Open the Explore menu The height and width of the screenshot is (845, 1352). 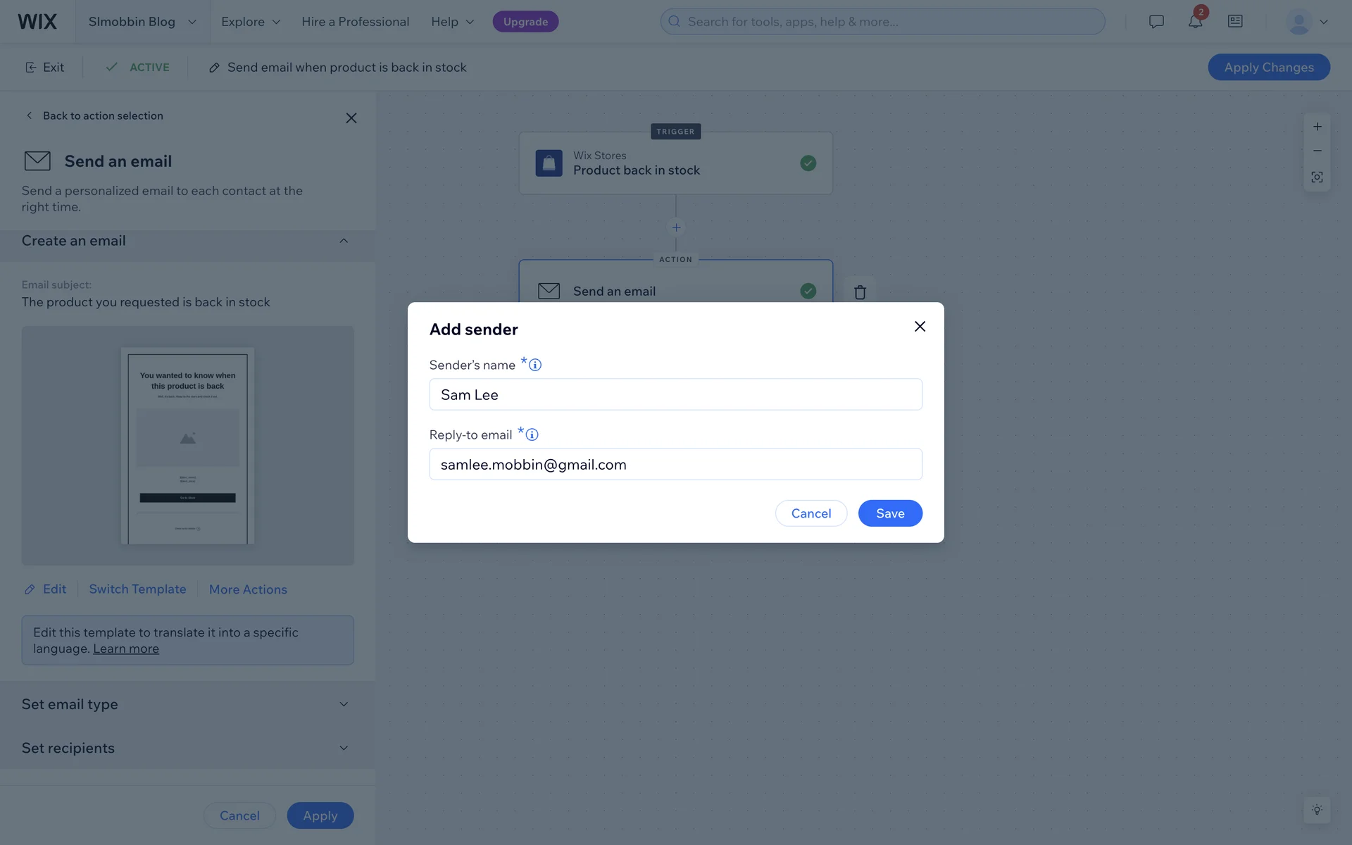click(x=251, y=22)
